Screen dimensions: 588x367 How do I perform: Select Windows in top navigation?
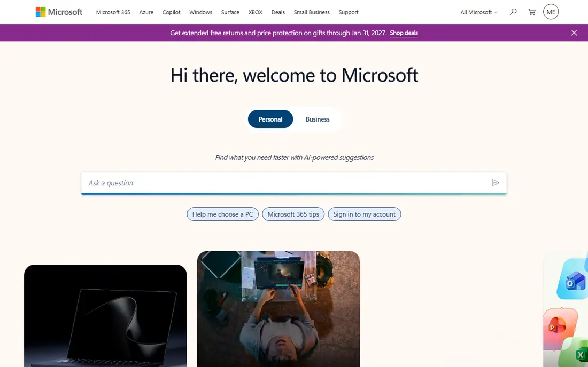[200, 12]
